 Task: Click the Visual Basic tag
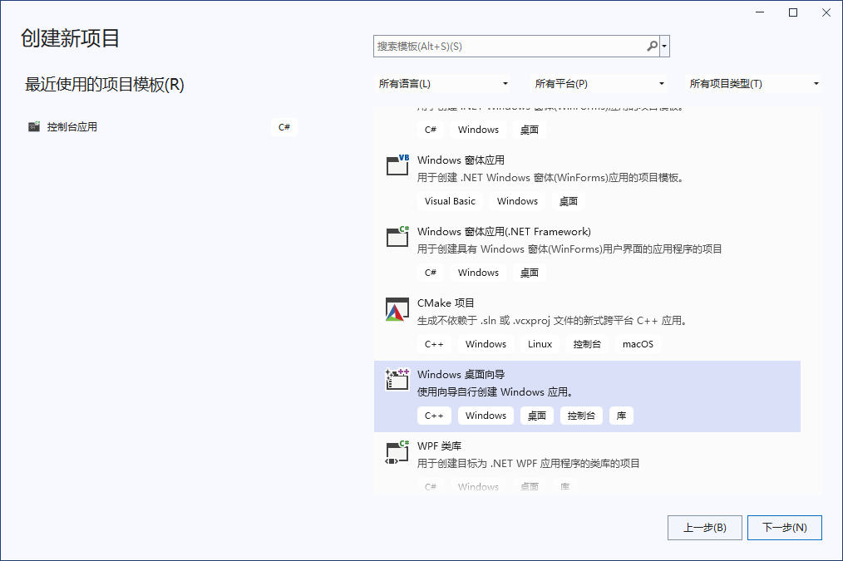450,201
